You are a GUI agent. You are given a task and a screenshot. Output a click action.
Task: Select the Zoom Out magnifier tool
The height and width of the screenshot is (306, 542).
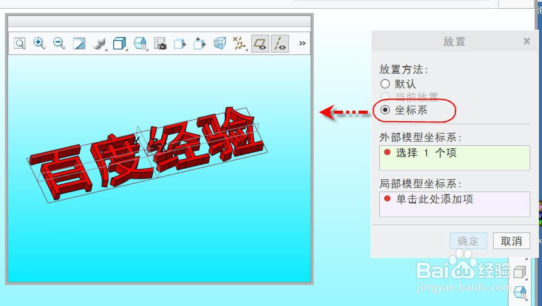59,43
